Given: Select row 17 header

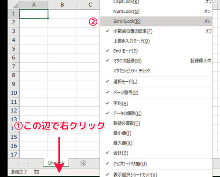Looking at the screenshot, I should click(14, 155).
